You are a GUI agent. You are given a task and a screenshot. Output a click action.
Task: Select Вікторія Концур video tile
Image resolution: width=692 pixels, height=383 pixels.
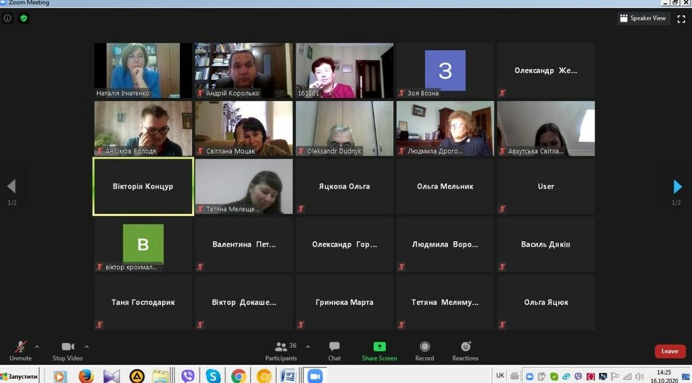click(x=143, y=186)
